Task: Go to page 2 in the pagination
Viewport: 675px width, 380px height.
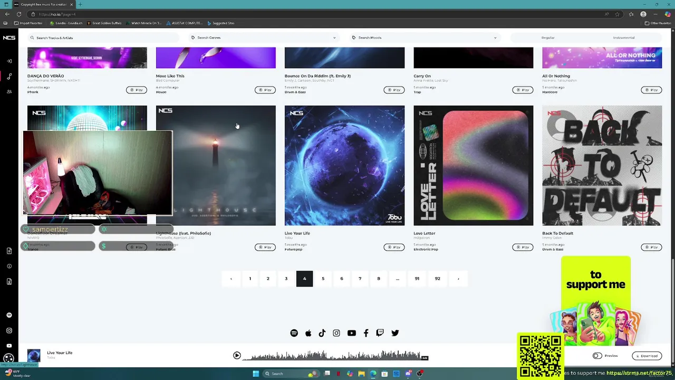Action: pyautogui.click(x=268, y=279)
